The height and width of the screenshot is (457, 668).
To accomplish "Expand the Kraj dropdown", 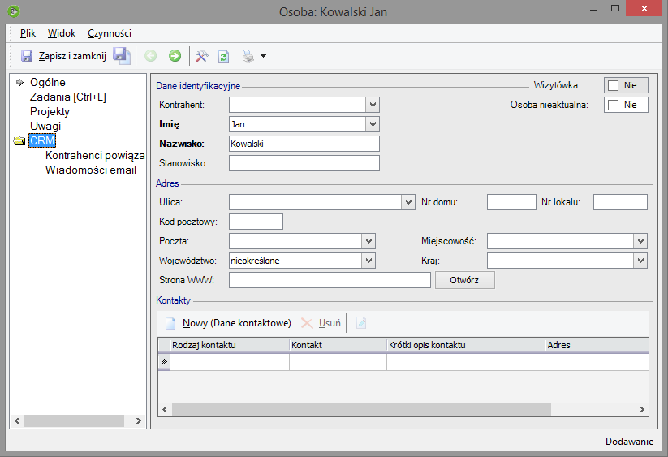I will coord(640,261).
